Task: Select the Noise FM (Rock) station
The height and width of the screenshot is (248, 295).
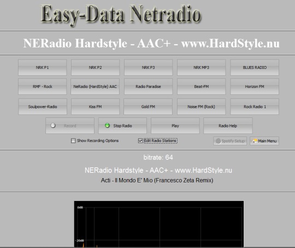Action: [201, 107]
